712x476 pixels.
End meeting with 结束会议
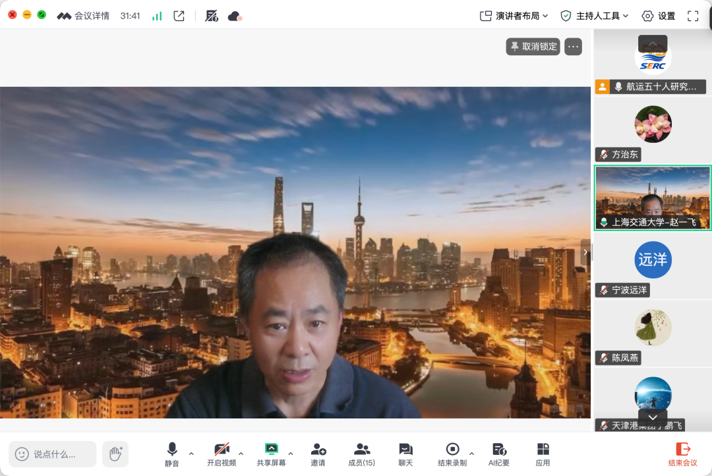pos(682,455)
